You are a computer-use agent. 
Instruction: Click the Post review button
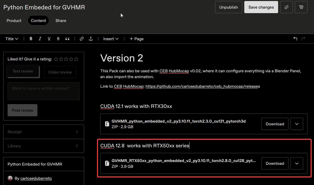[x=23, y=110]
